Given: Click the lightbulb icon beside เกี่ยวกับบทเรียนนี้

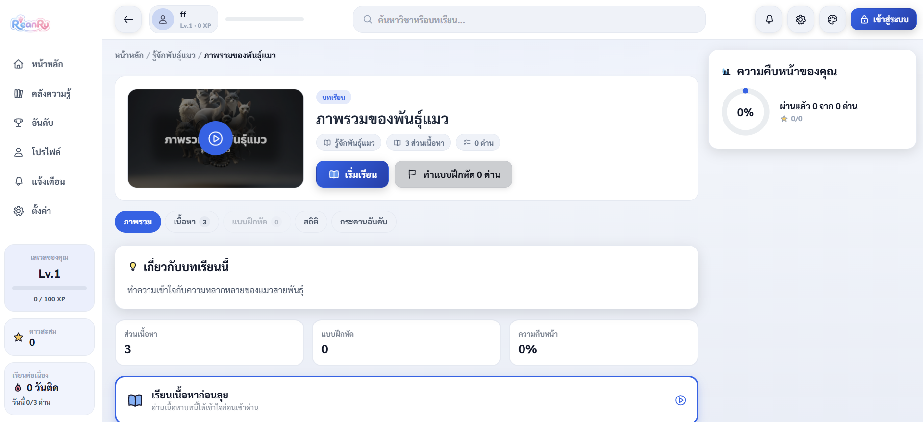Looking at the screenshot, I should 133,267.
